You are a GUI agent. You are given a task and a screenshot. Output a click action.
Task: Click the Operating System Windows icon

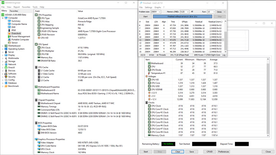[x=6, y=49]
